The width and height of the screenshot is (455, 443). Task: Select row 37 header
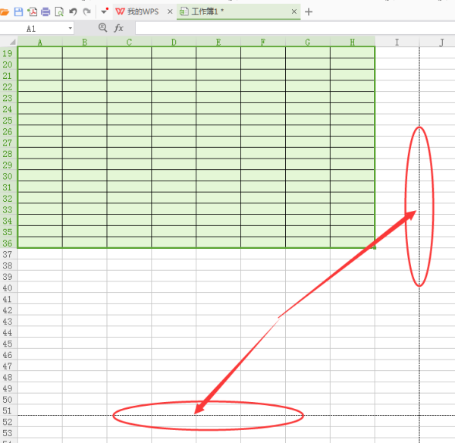pos(8,254)
